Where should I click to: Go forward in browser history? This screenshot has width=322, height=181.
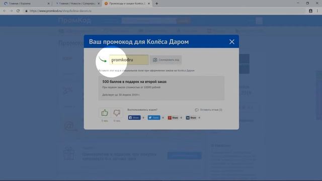[x=11, y=11]
